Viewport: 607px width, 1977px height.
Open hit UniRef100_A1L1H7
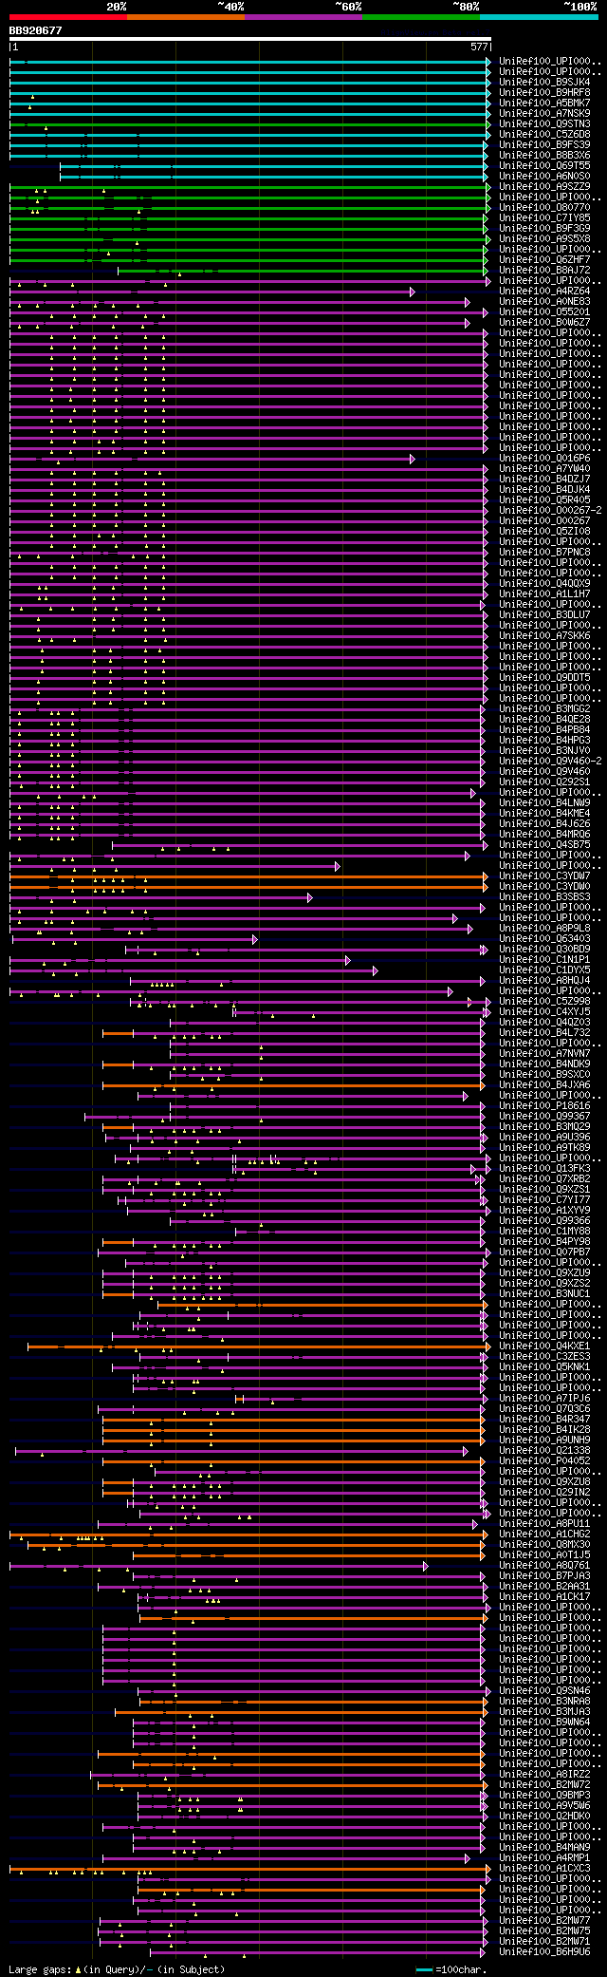pyautogui.click(x=544, y=593)
